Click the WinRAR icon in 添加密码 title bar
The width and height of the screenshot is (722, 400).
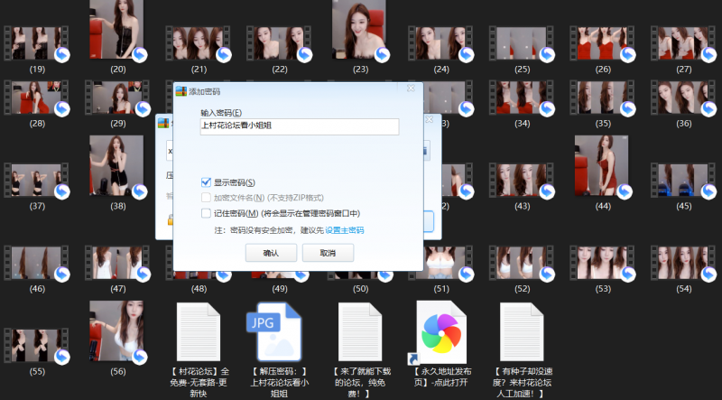point(180,91)
